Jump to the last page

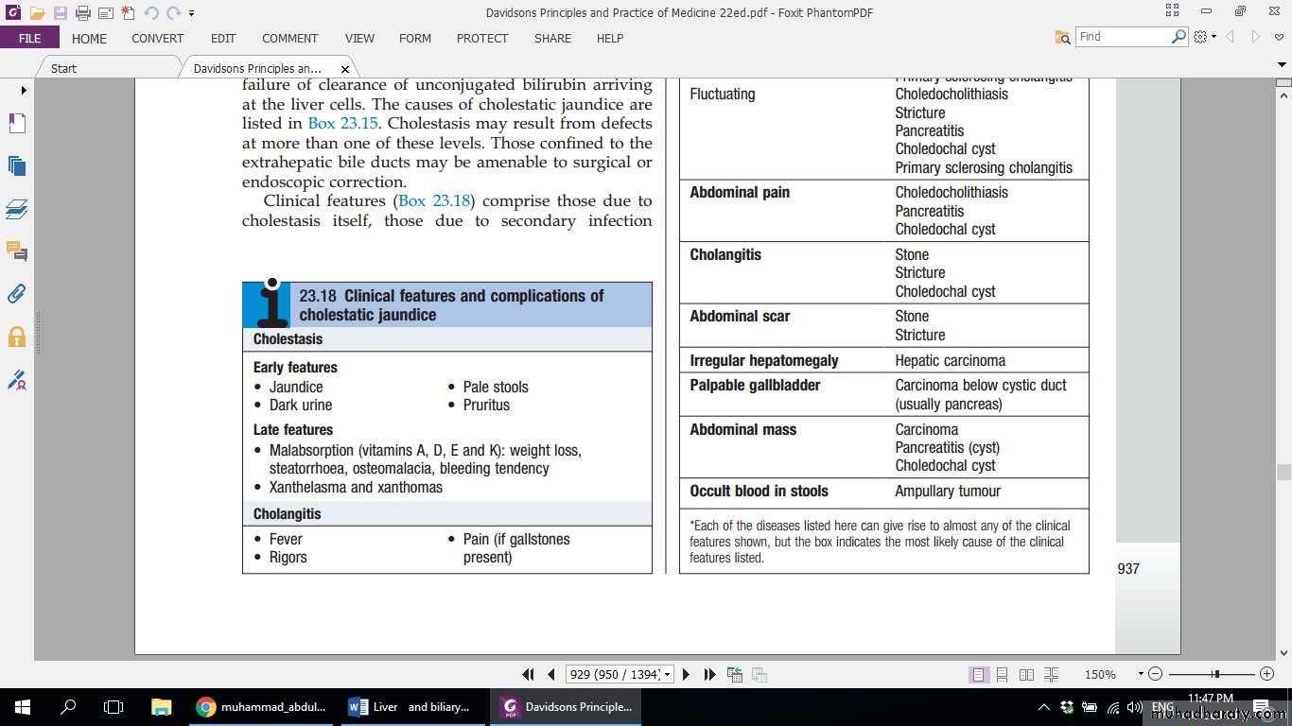click(709, 675)
